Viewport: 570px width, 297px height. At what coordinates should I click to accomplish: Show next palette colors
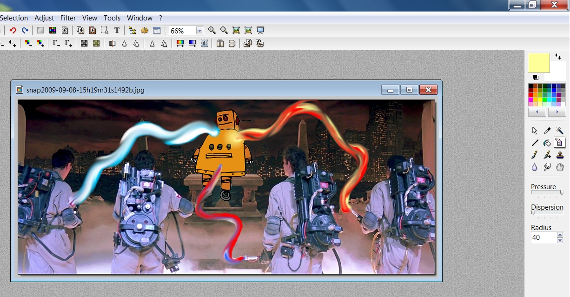click(x=557, y=112)
